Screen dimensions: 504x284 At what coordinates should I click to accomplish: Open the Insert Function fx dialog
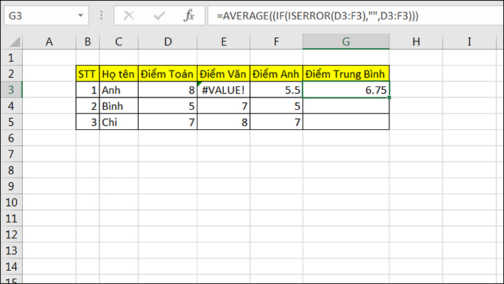[189, 15]
